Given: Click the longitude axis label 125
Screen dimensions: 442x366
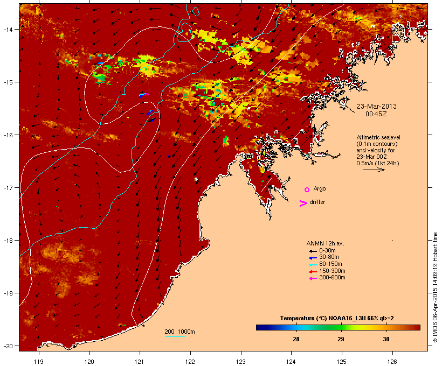Looking at the screenshot, I should tap(342, 362).
